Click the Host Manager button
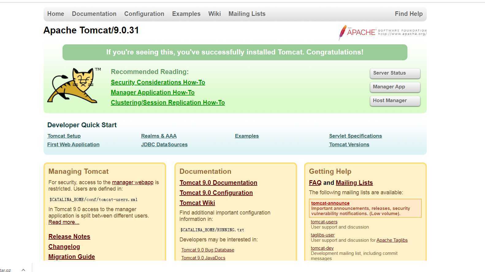The height and width of the screenshot is (272, 485). pos(395,101)
